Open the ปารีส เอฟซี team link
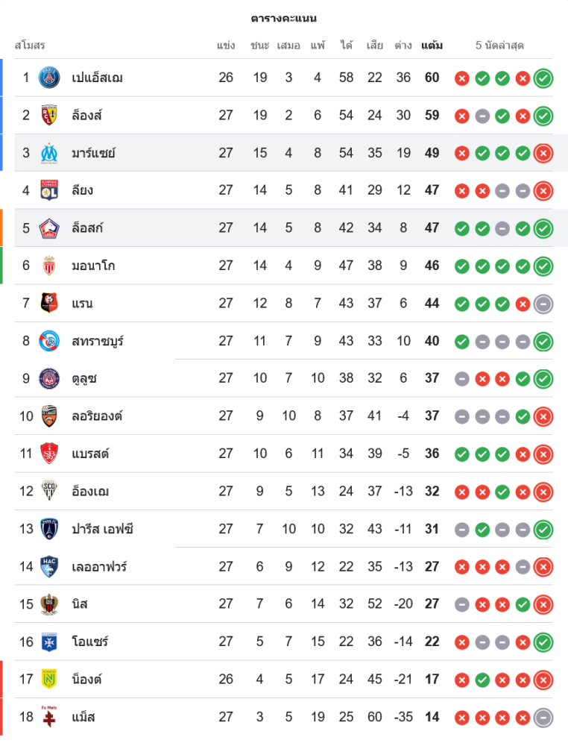 [102, 529]
